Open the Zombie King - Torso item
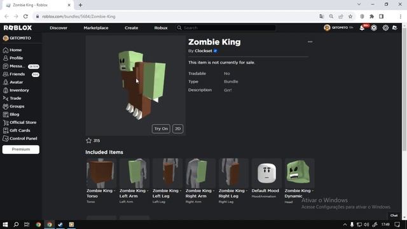 click(101, 181)
